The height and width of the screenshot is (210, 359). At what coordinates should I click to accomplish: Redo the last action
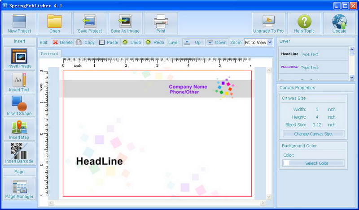click(x=155, y=43)
